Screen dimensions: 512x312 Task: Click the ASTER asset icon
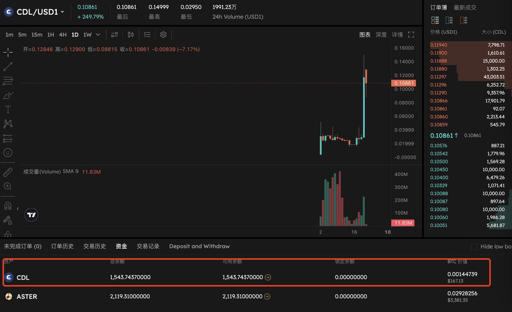(8, 297)
